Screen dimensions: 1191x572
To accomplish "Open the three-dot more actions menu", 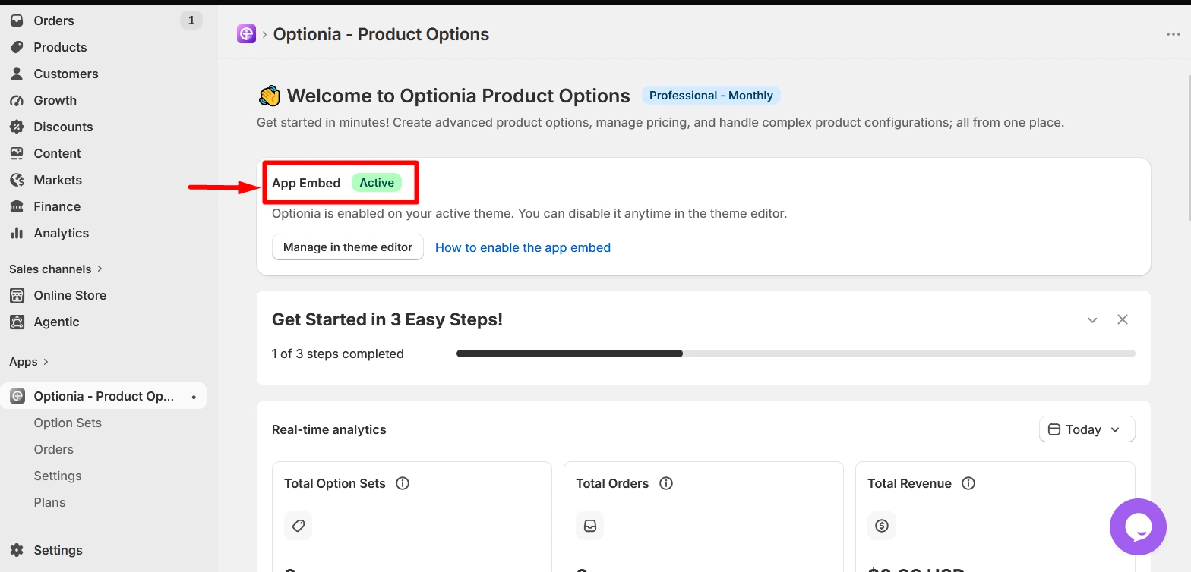I will (x=1174, y=34).
